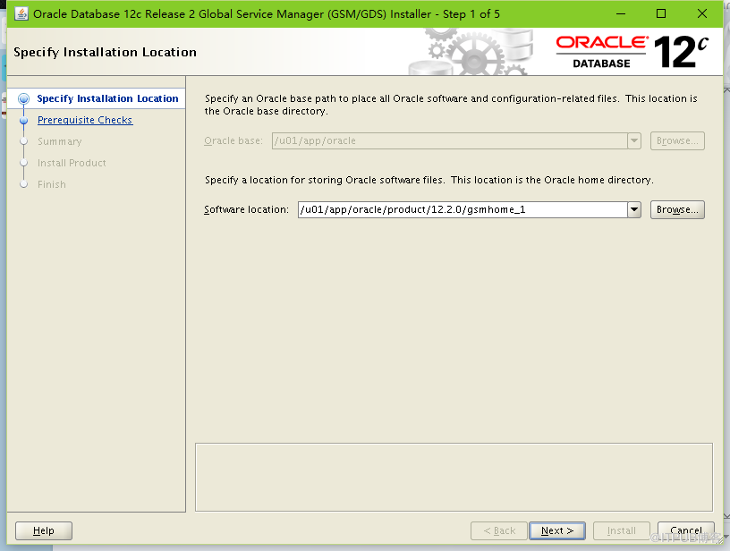
Task: Click the Oracle base path field
Action: point(449,140)
